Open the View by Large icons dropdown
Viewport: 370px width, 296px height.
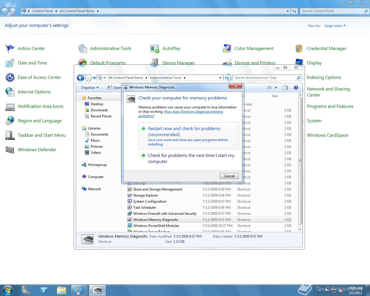click(335, 26)
